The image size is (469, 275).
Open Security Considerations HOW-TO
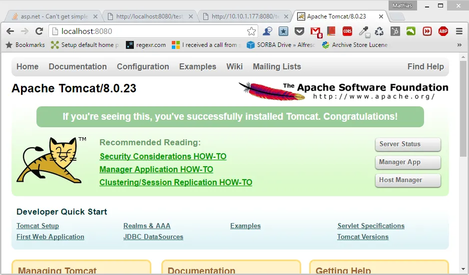click(163, 156)
